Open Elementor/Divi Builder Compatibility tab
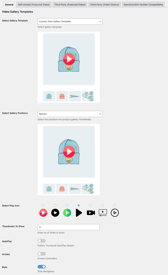The width and height of the screenshot is (168, 275). coord(143,5)
